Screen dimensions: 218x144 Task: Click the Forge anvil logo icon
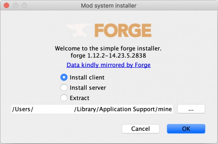click(x=78, y=30)
